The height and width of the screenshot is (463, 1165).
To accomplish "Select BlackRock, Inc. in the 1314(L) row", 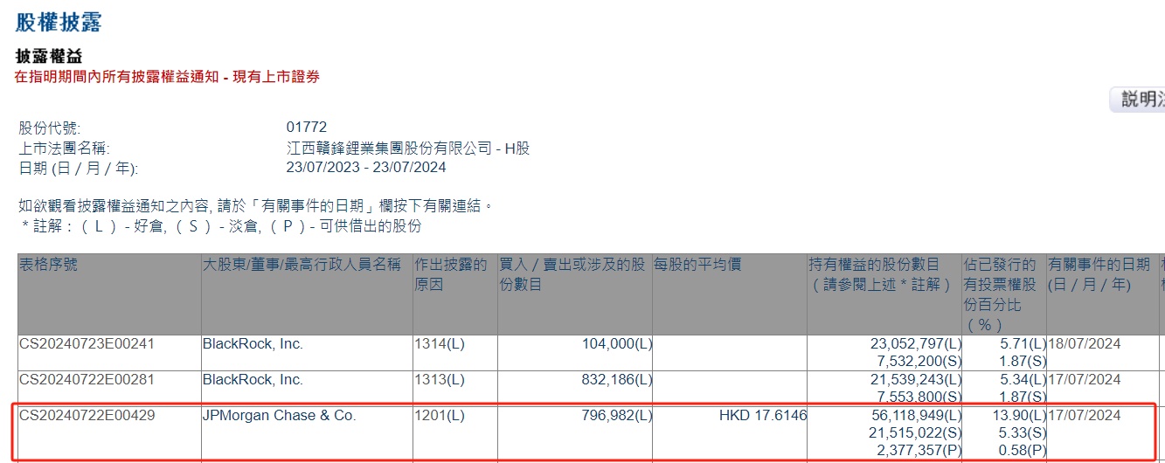I will click(253, 344).
